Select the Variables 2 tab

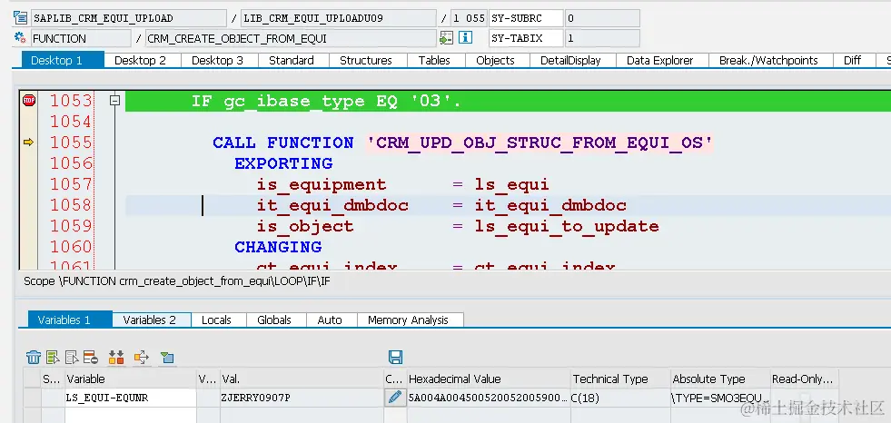coord(150,320)
